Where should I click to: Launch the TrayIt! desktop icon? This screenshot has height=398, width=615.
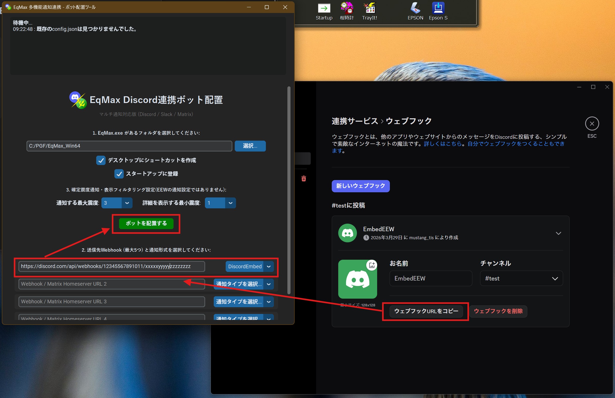(369, 9)
